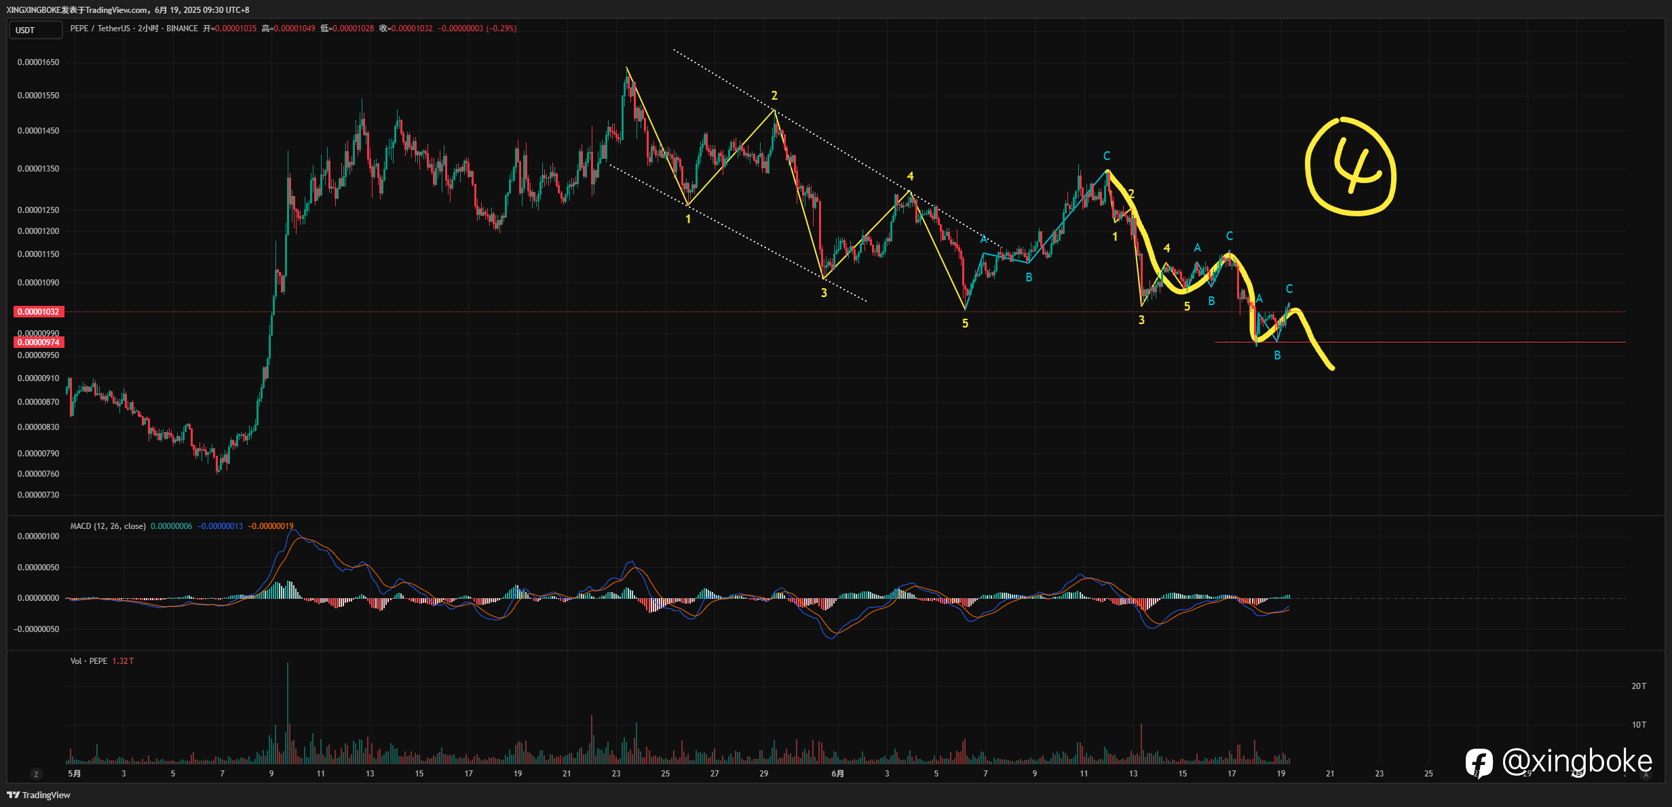Toggle the A auto-scale button
1672x807 pixels.
click(1646, 774)
